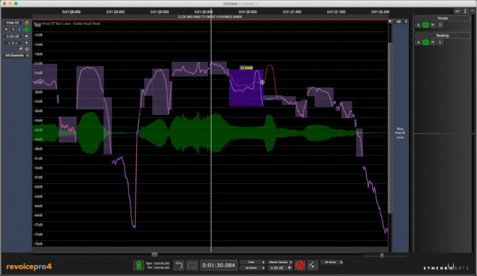Click the 0:01:30.084 timecode display
Viewport: 477px width, 276px height.
click(218, 265)
